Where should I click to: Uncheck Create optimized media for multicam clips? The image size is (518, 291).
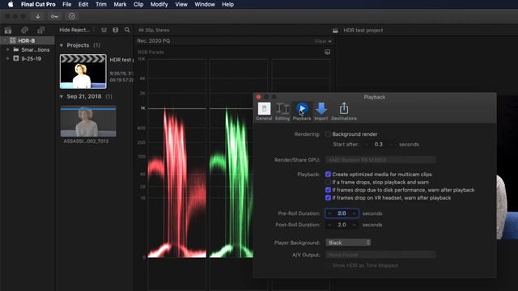tap(328, 175)
